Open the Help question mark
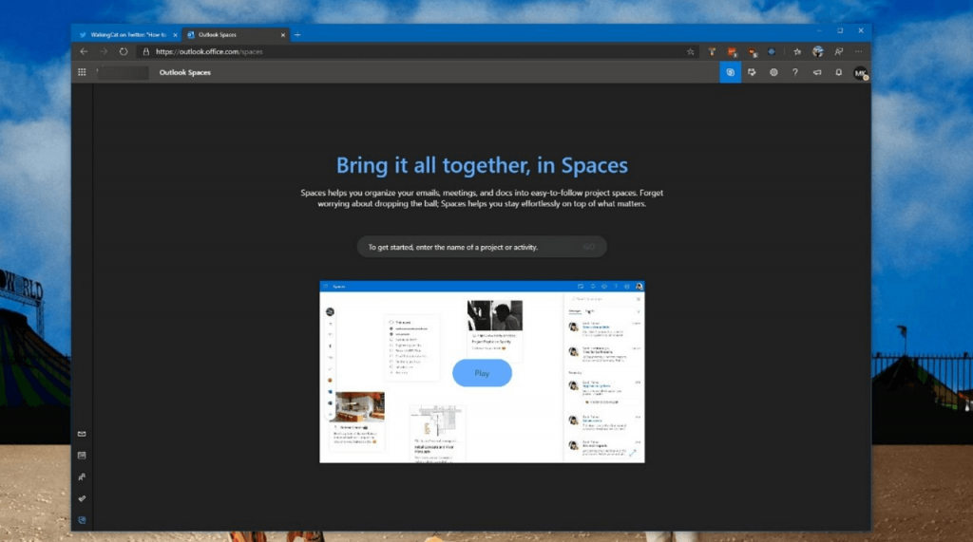973x542 pixels. [x=795, y=72]
